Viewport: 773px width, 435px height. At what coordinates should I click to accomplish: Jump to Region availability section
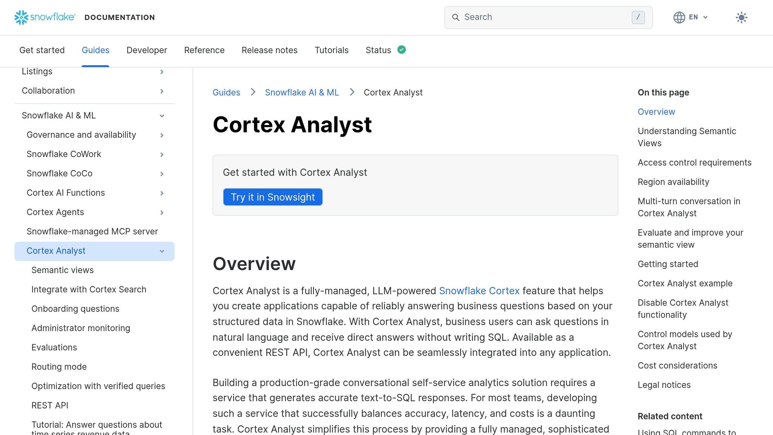[x=673, y=182]
